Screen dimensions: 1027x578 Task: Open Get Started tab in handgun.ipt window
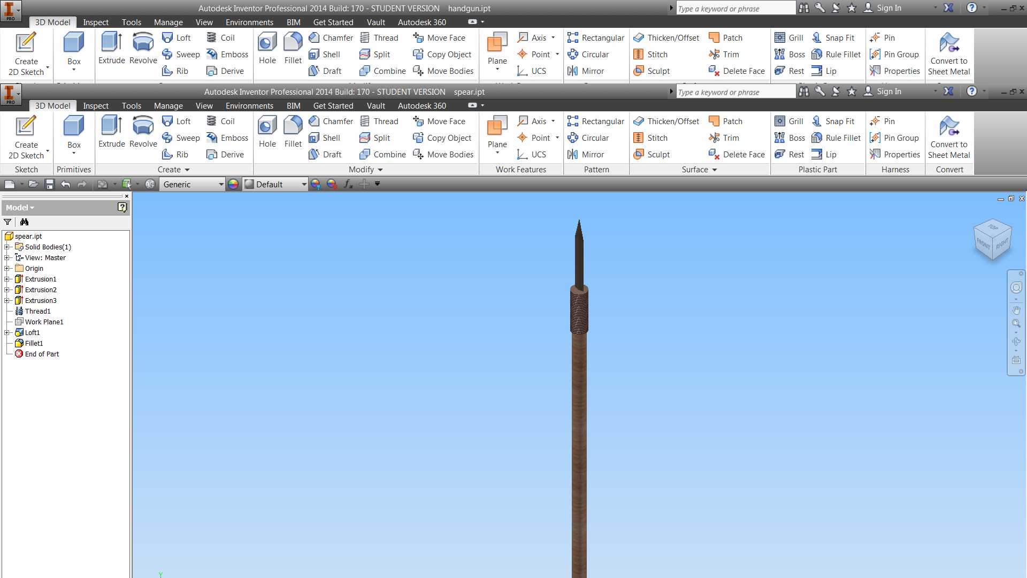[x=333, y=22]
